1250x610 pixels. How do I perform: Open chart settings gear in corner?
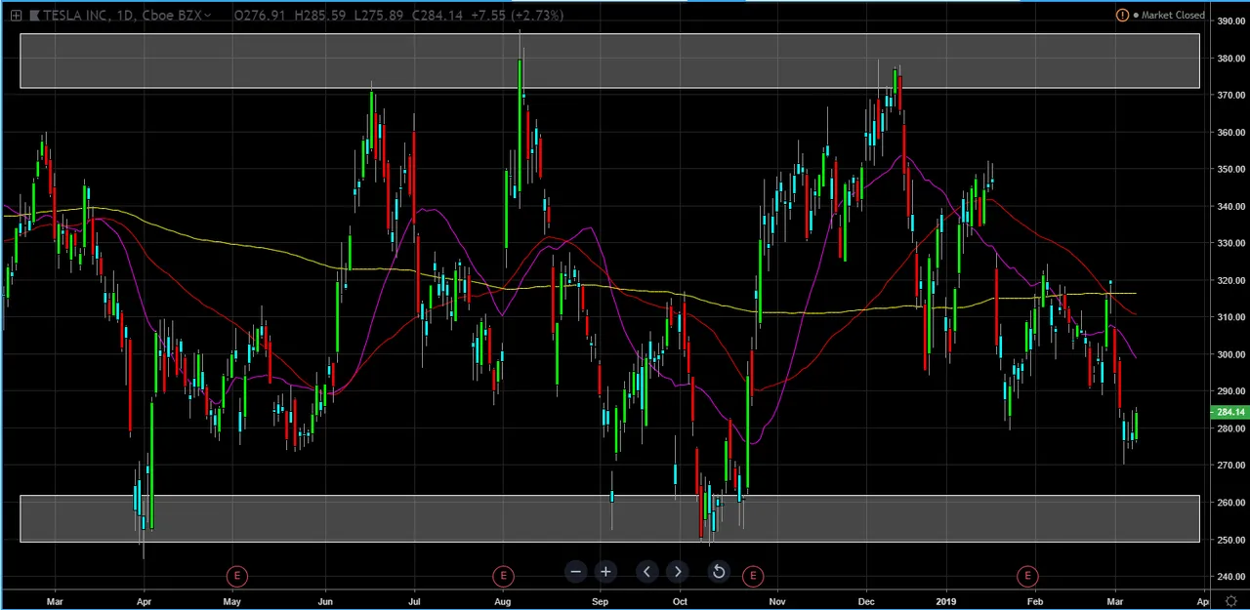pos(1230,601)
